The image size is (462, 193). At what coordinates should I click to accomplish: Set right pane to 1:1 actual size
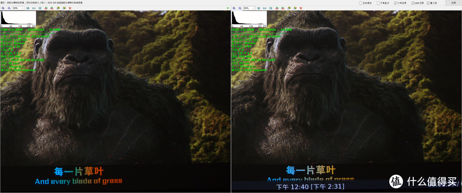(265, 8)
